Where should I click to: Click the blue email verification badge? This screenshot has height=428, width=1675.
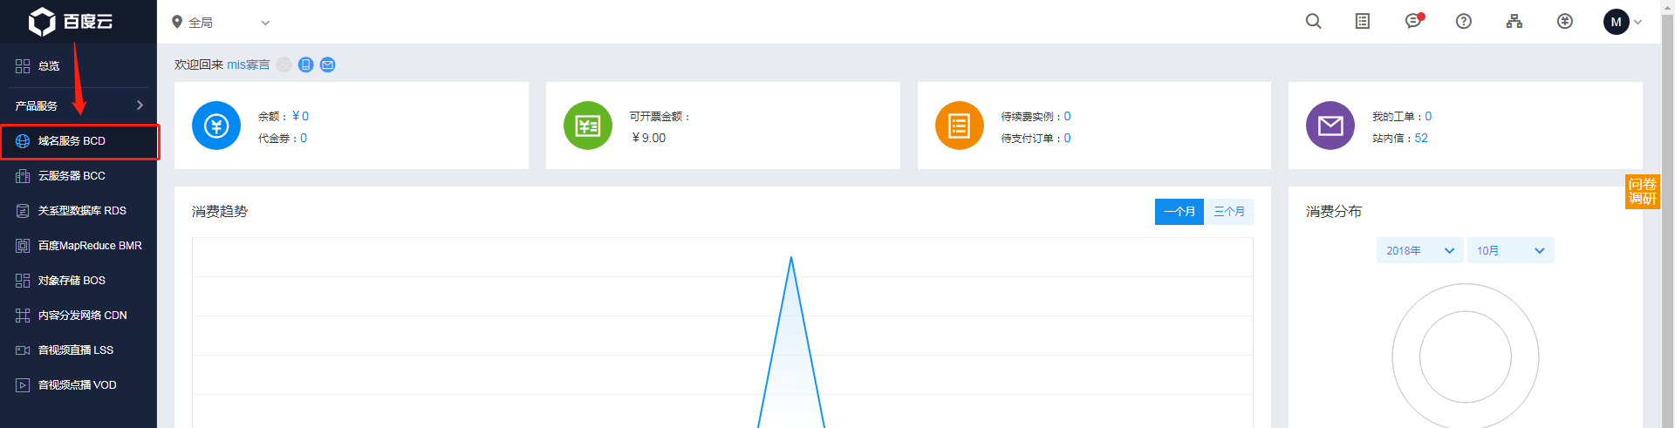(328, 65)
